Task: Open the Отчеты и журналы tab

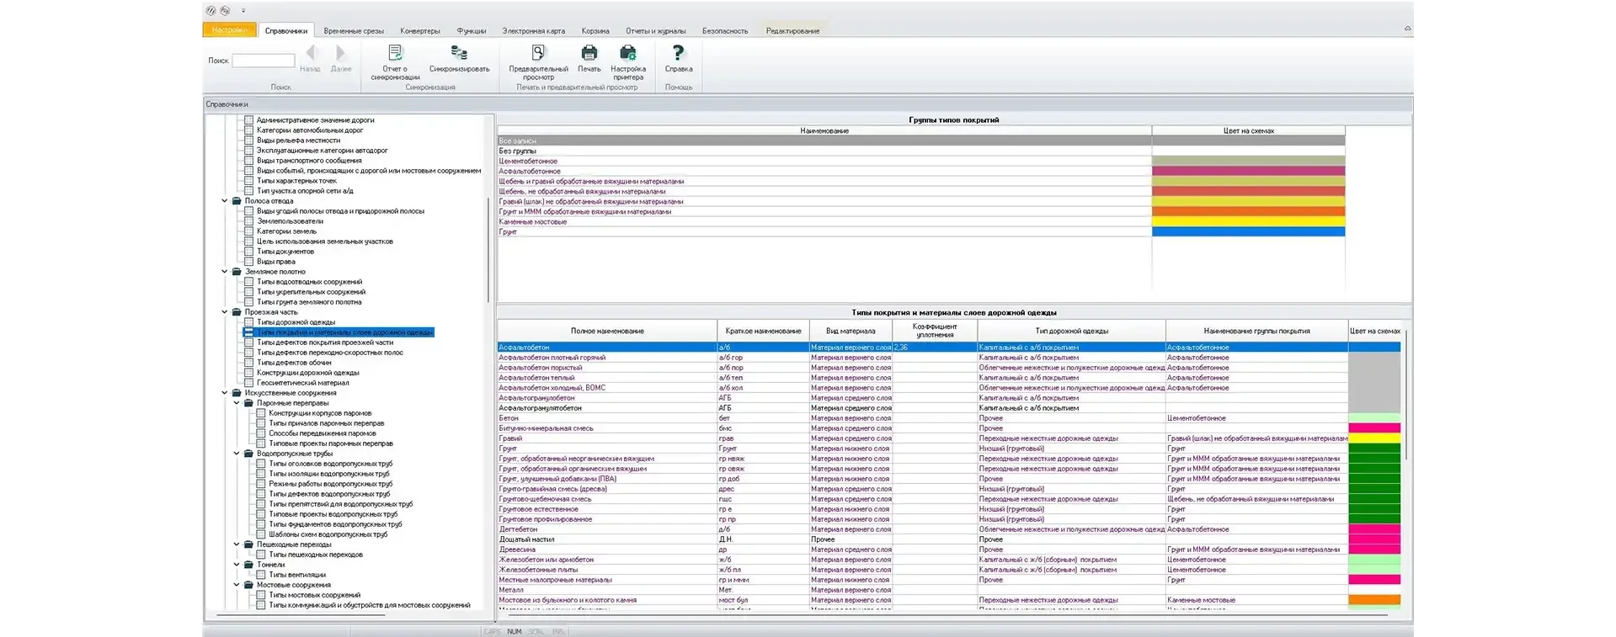Action: point(655,31)
